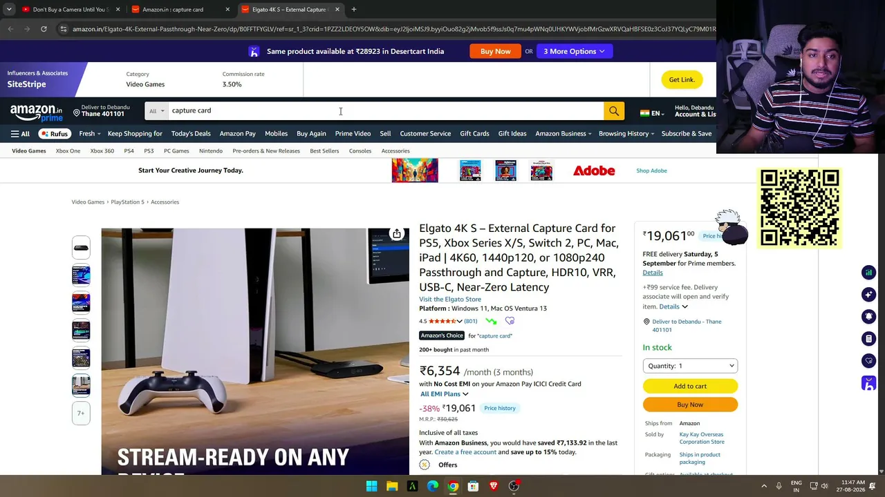Open a new browser tab with plus
This screenshot has height=497, width=885.
(353, 10)
